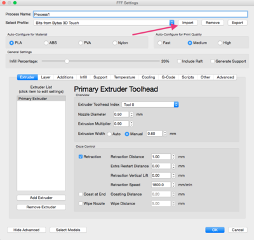The image size is (254, 240).
Task: Click the Remove Extruder button
Action: (41, 207)
